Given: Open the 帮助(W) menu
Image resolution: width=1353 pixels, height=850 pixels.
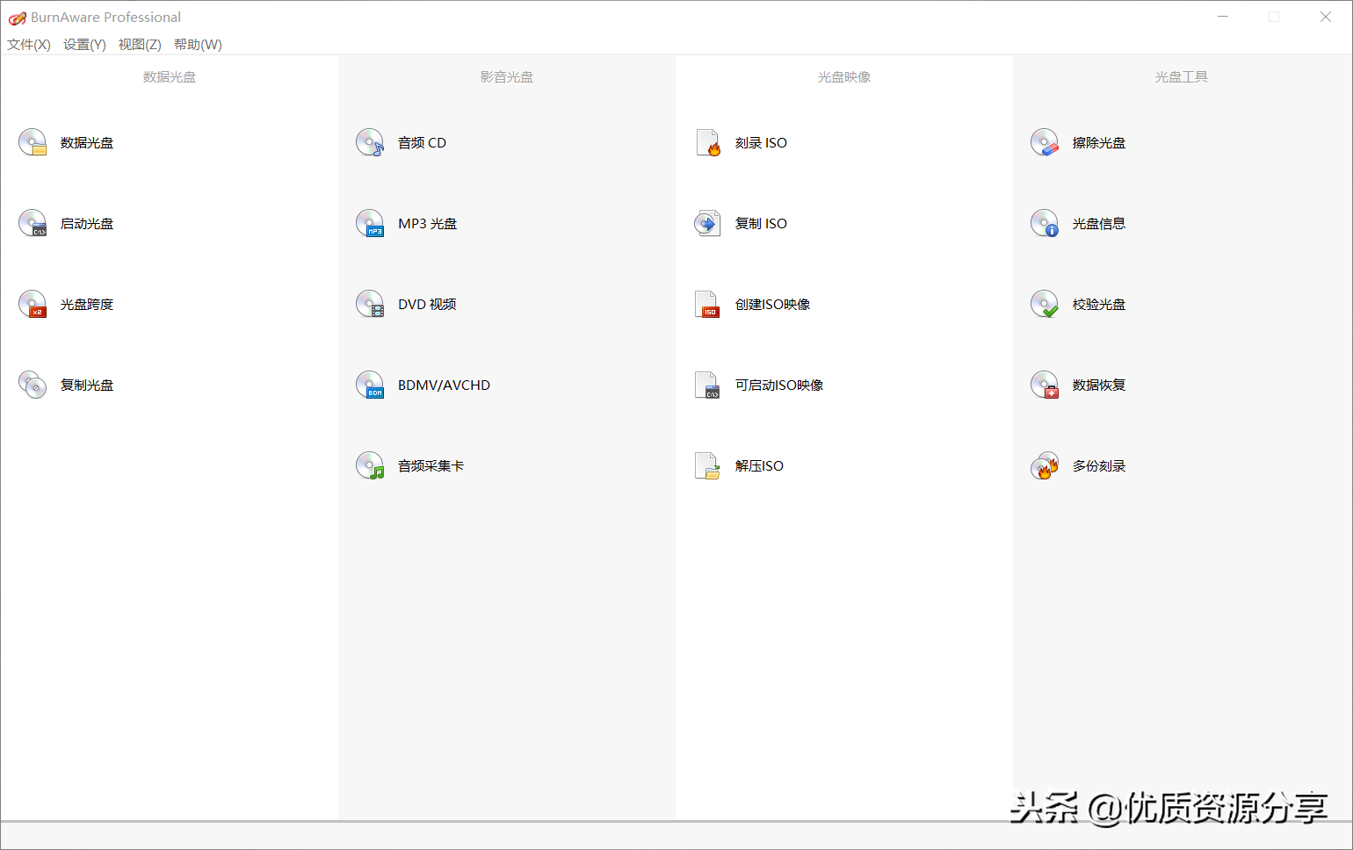Looking at the screenshot, I should coord(198,45).
